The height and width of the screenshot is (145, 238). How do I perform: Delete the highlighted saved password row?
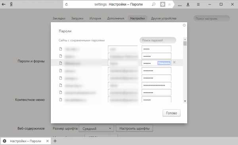pyautogui.click(x=175, y=62)
